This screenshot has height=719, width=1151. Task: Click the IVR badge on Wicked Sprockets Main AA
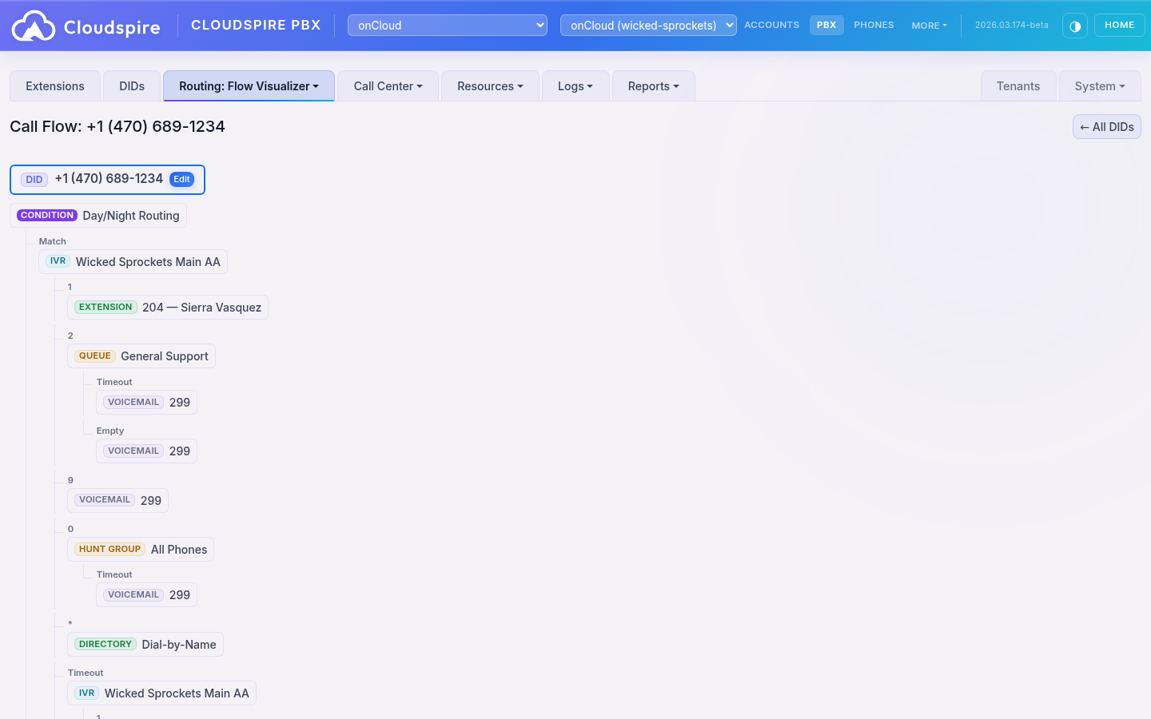58,261
